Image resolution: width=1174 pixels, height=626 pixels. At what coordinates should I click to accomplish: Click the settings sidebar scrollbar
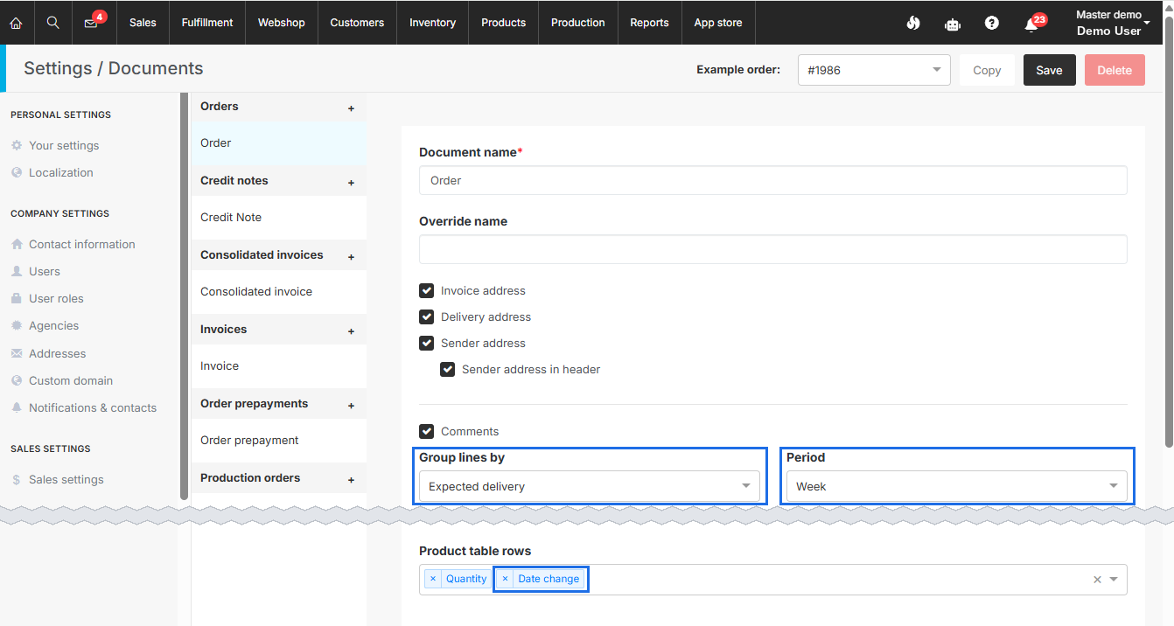tap(184, 296)
